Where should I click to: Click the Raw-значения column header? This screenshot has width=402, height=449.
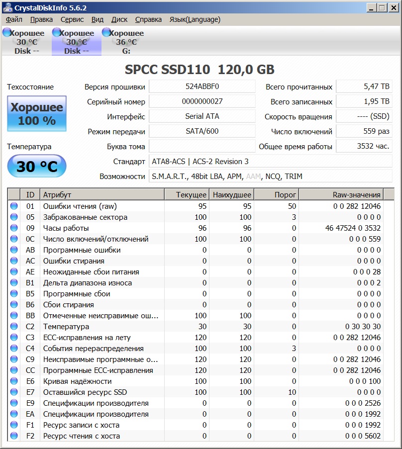pos(341,194)
